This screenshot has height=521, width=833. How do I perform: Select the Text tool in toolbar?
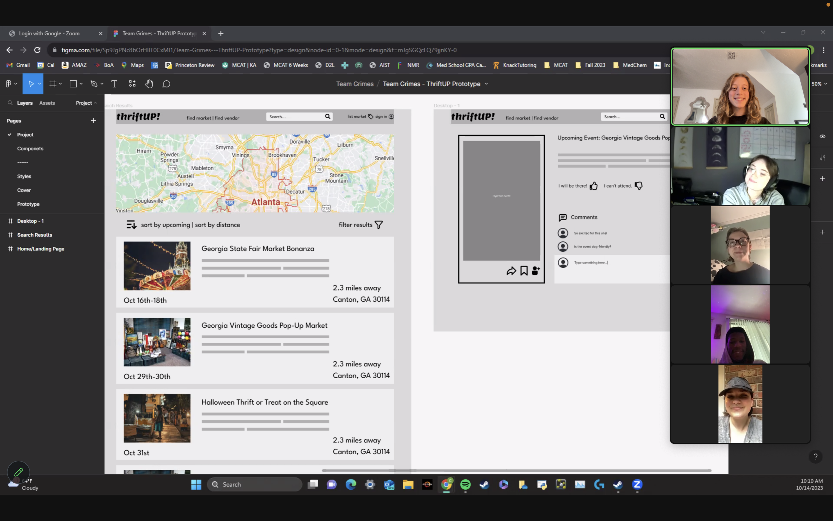(114, 84)
